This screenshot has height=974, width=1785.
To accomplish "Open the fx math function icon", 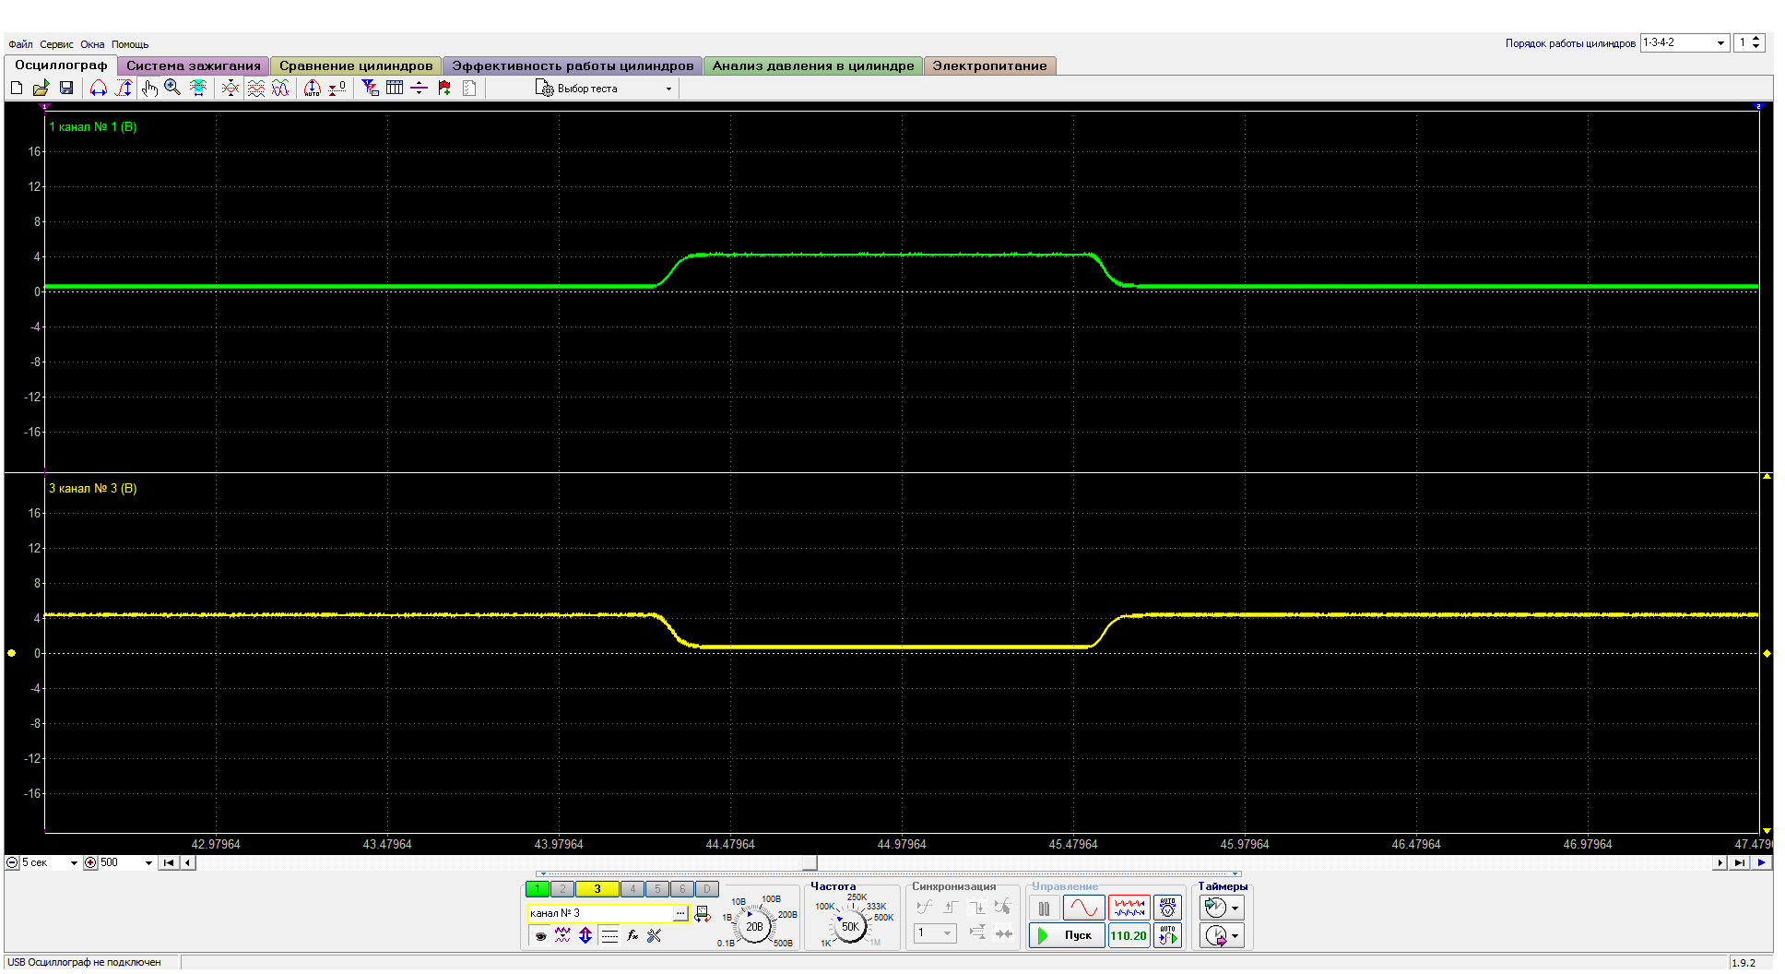I will (x=632, y=936).
